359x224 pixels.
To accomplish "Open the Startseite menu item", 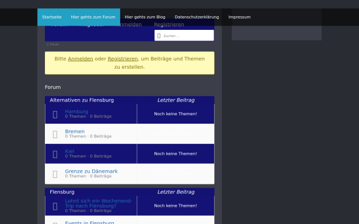I will coord(51,17).
